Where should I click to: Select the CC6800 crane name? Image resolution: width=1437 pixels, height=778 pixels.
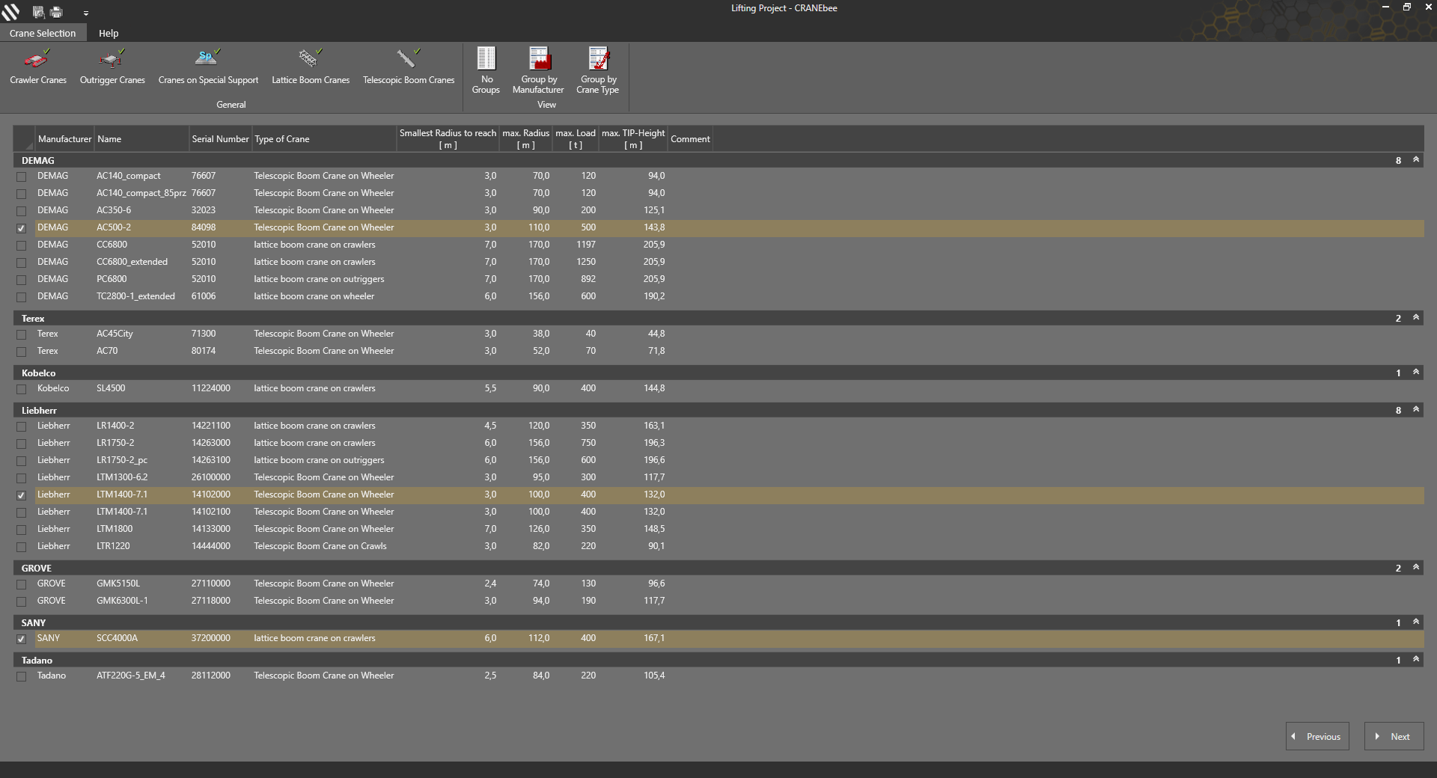tap(112, 245)
